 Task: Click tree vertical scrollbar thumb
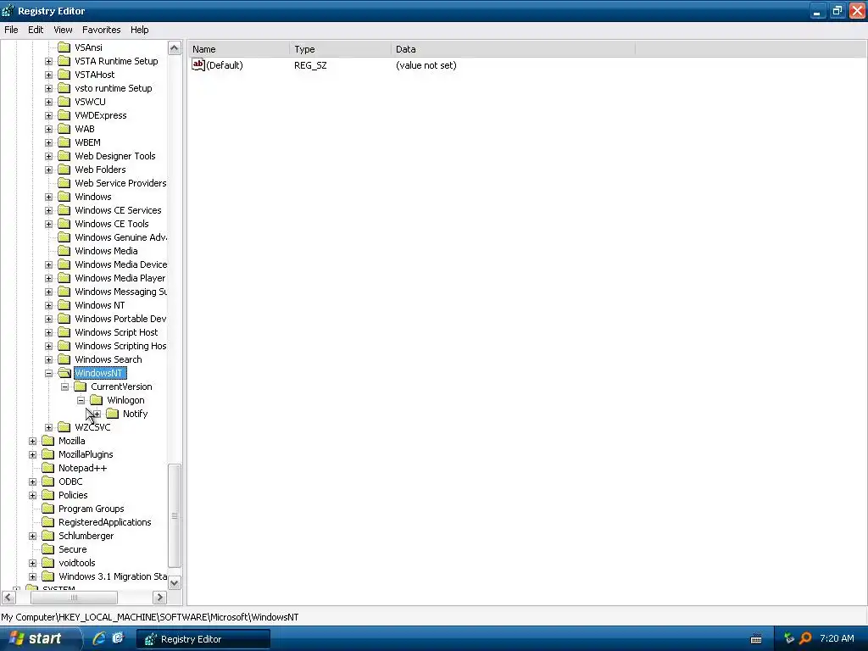tap(175, 516)
